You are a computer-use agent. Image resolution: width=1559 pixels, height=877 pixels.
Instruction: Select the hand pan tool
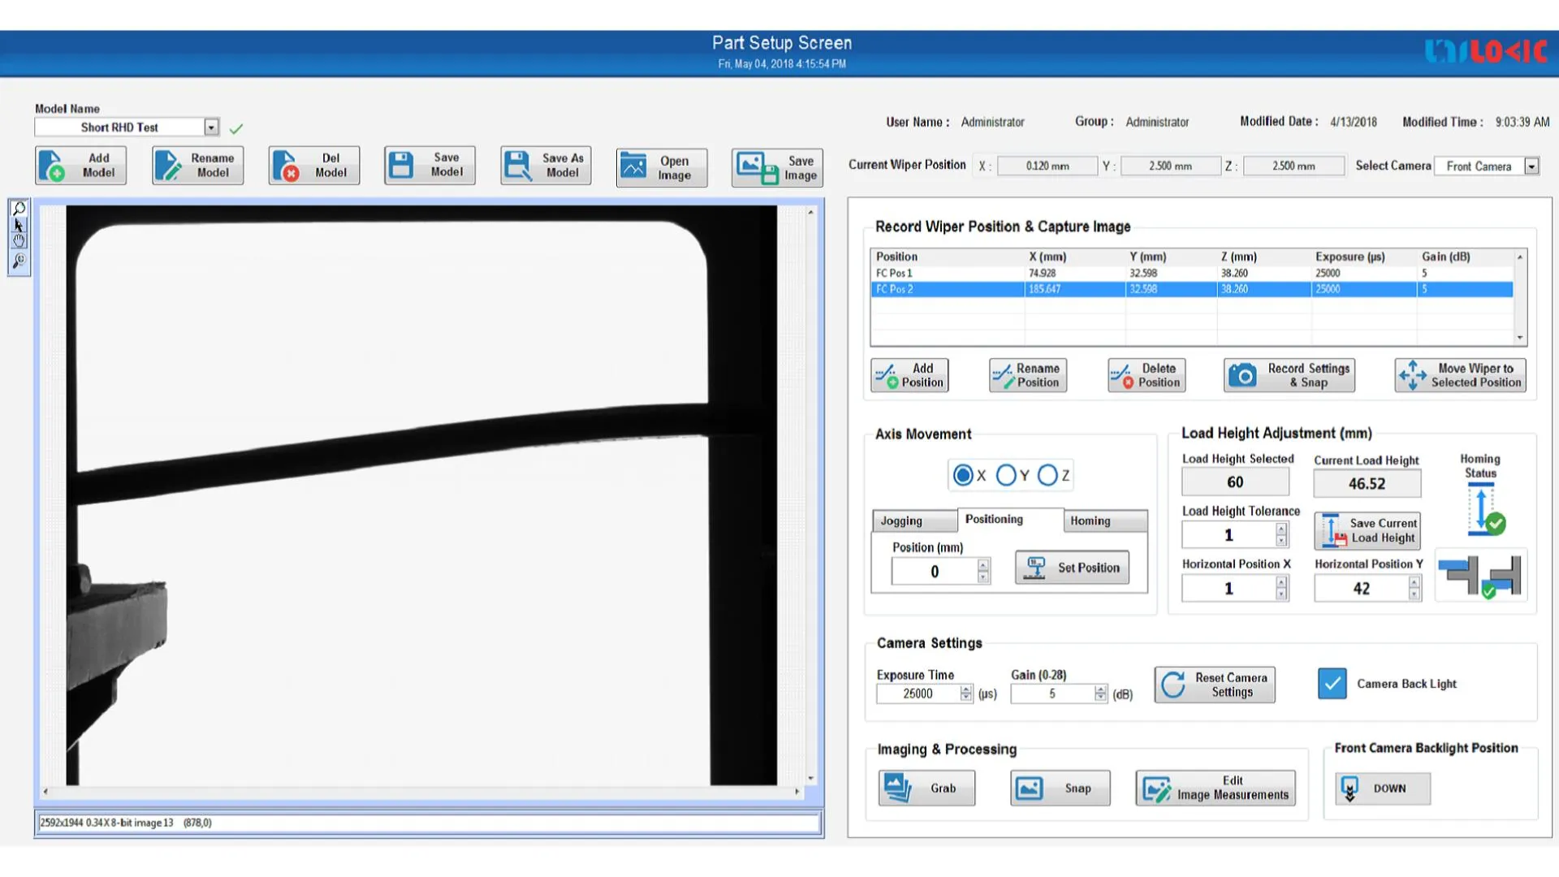(19, 241)
